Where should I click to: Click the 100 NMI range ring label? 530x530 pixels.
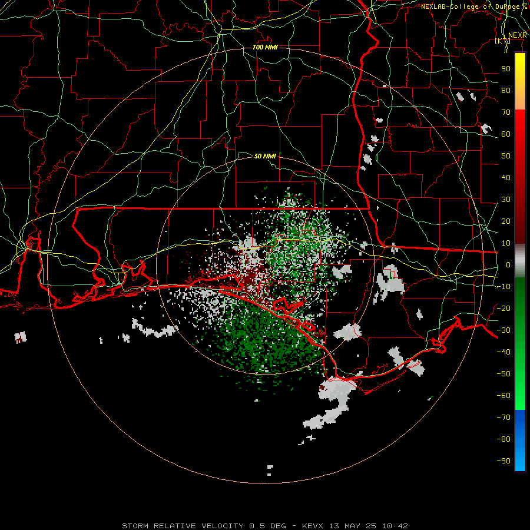[x=265, y=47]
